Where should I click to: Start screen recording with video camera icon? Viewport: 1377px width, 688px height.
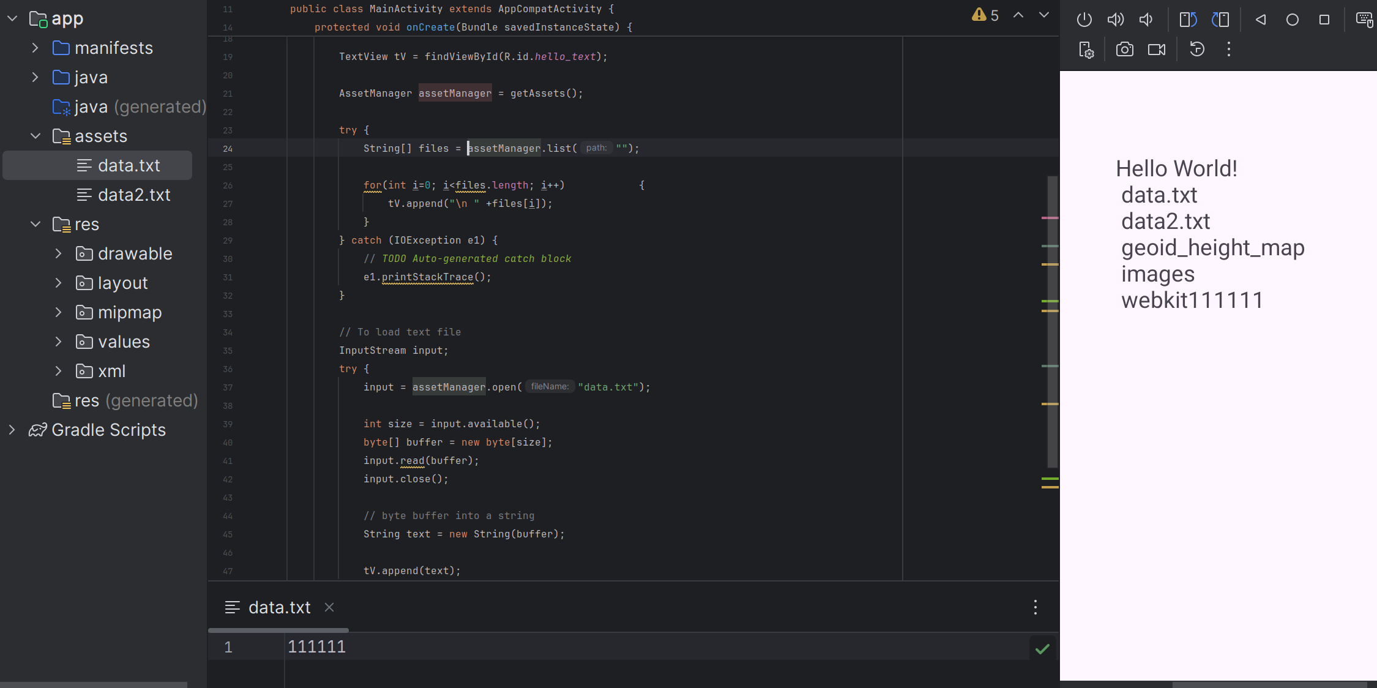point(1156,50)
